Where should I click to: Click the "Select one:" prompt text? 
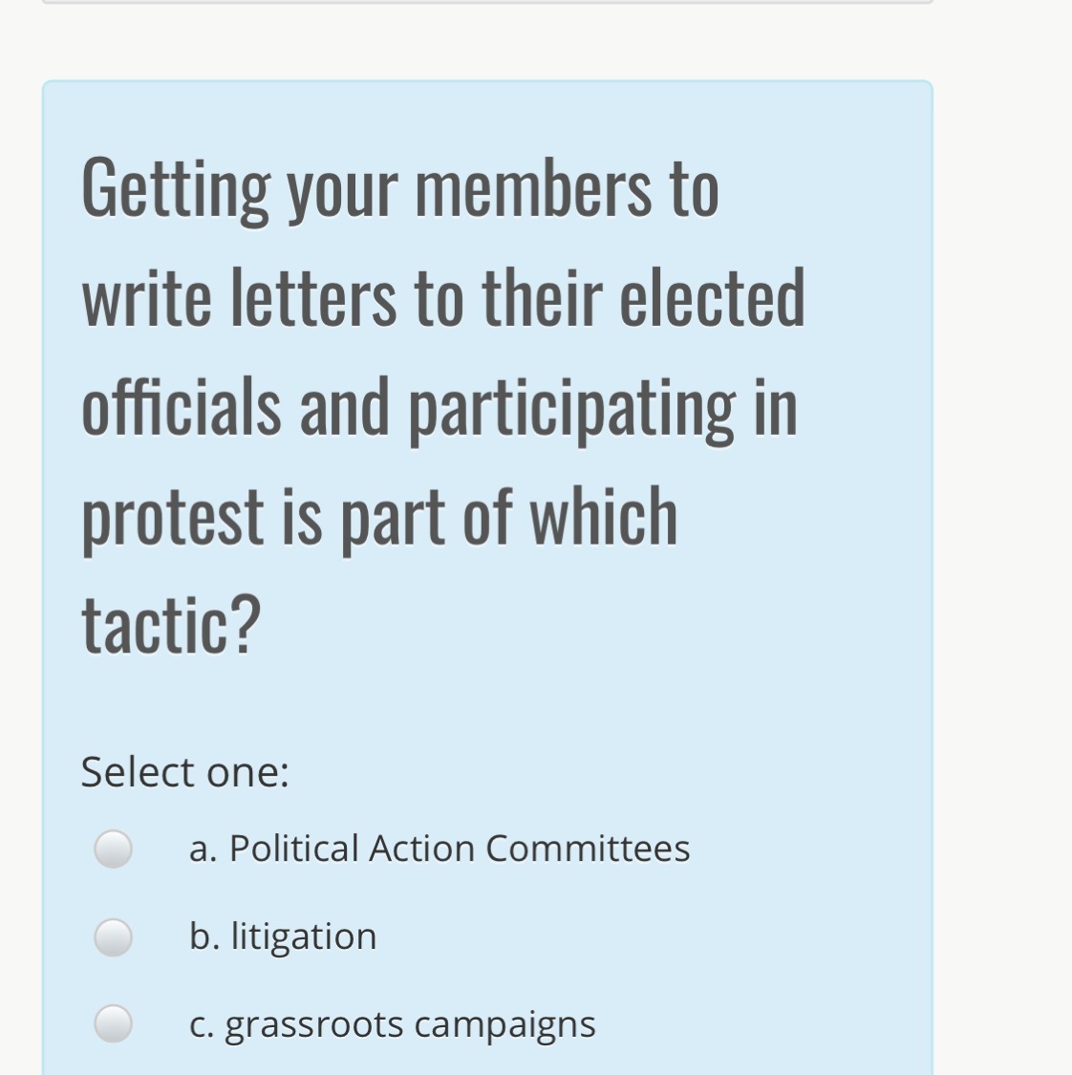coord(184,772)
